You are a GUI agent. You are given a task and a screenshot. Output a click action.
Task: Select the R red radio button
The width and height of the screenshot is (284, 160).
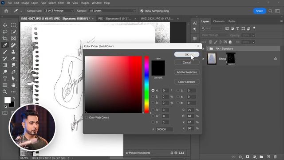[x=153, y=110]
